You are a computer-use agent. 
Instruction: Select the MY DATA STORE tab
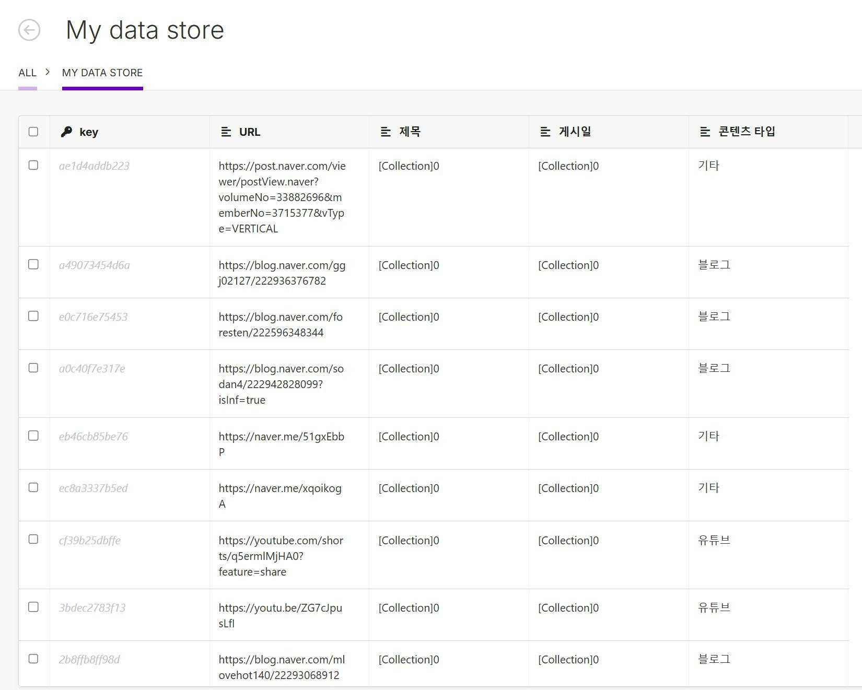click(102, 73)
